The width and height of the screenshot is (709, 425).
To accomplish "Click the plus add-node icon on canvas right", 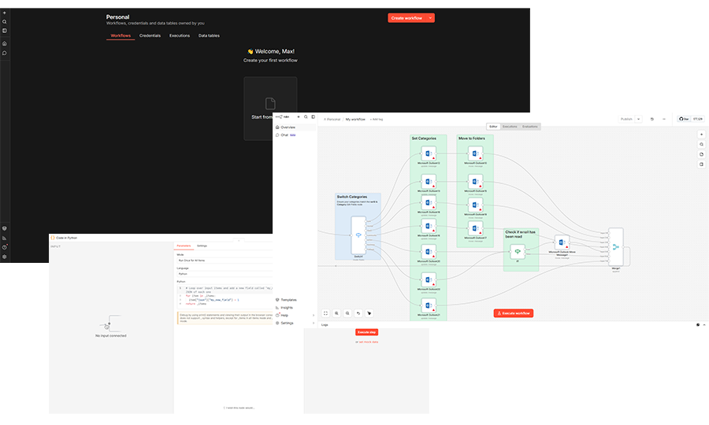I will [x=701, y=134].
